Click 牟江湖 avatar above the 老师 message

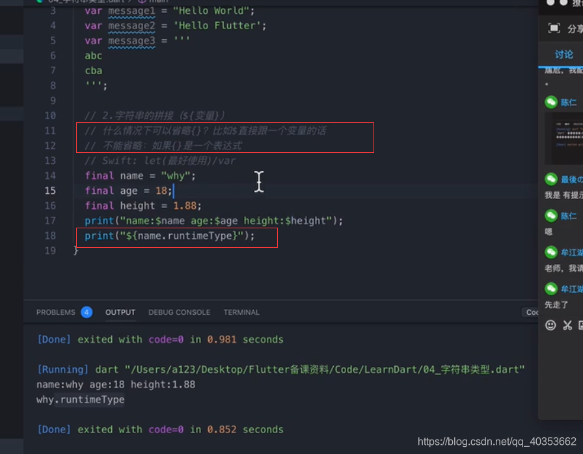551,252
